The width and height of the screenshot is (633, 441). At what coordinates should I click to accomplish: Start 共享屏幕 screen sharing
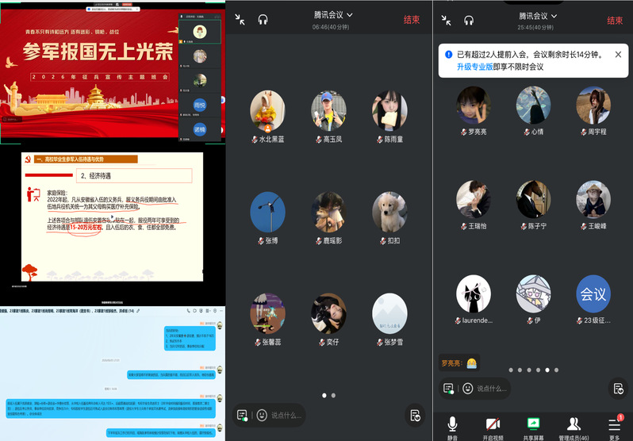coord(533,428)
